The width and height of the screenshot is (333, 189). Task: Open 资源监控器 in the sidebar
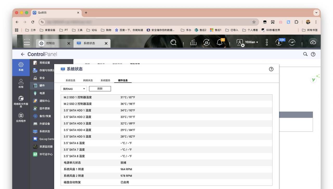pos(46,147)
